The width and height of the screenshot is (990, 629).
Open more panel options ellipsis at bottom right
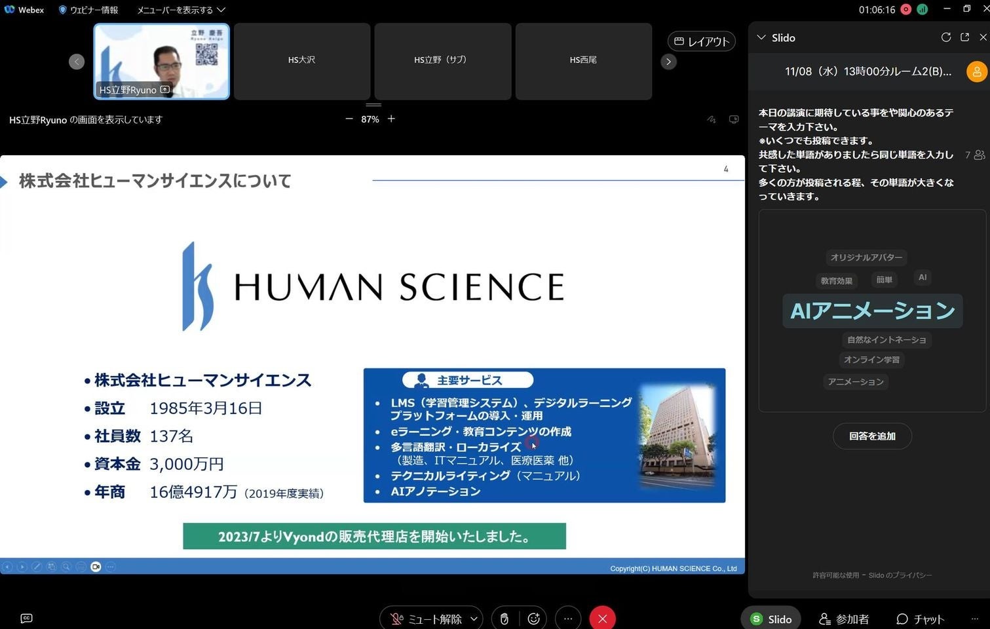(x=975, y=619)
